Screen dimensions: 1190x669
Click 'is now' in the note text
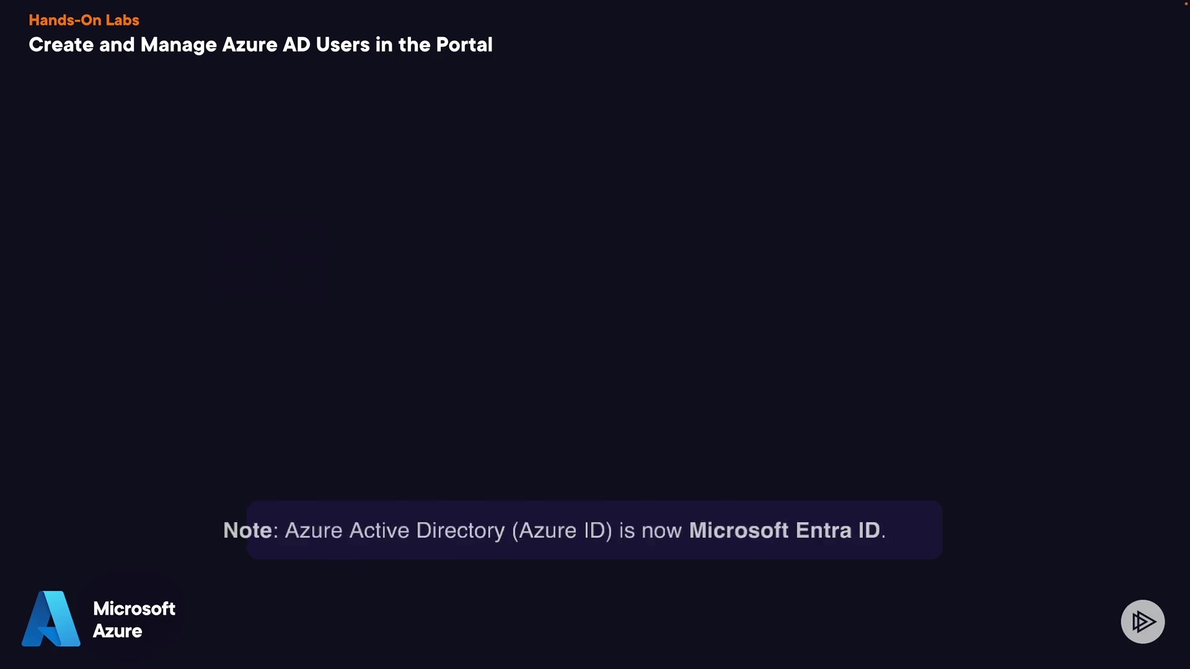click(650, 530)
